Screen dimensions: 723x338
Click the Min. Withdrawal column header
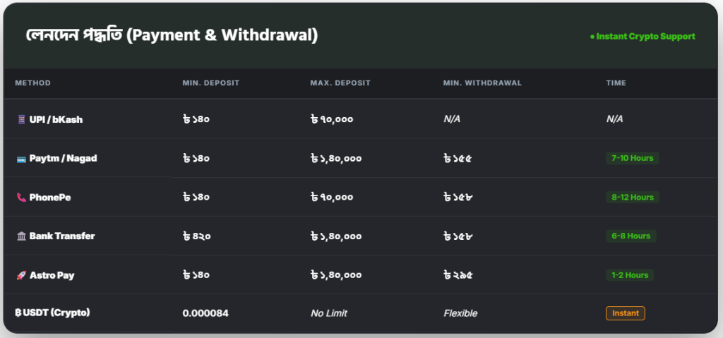coord(482,83)
